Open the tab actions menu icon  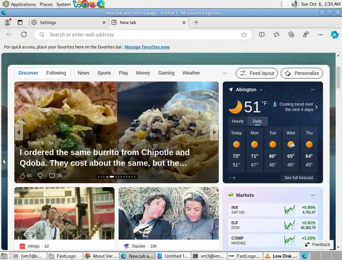pos(20,22)
